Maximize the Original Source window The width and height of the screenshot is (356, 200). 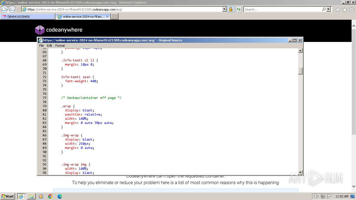coord(295,40)
